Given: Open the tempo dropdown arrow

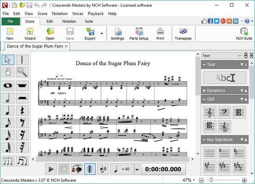Looking at the screenshot, I should click(x=136, y=169).
